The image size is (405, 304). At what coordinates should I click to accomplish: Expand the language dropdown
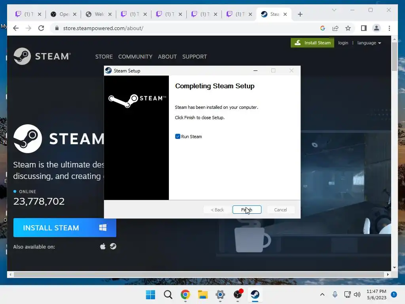[x=369, y=43]
